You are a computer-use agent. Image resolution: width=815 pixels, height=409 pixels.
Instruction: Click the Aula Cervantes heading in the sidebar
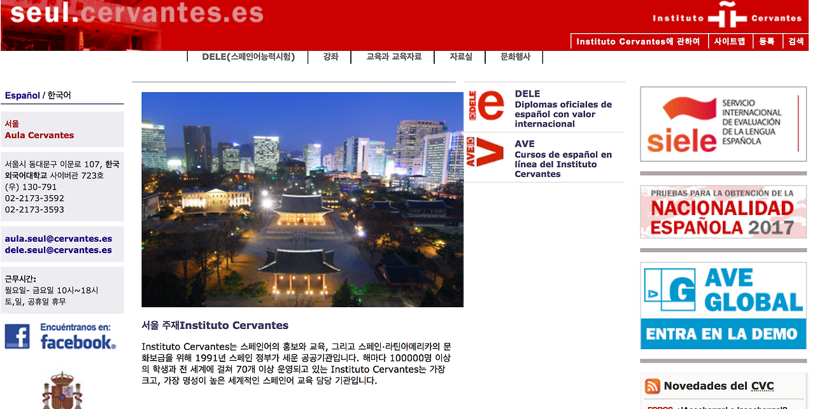(x=39, y=135)
